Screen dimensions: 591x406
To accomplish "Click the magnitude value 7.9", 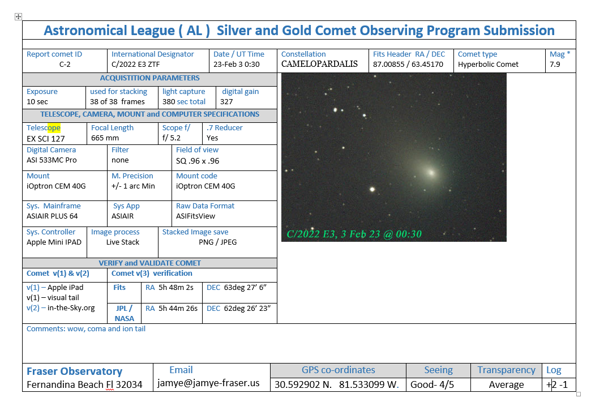I will coord(555,65).
